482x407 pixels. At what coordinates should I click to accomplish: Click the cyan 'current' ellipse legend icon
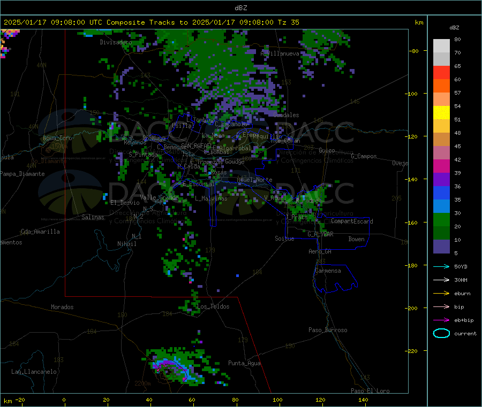441,333
